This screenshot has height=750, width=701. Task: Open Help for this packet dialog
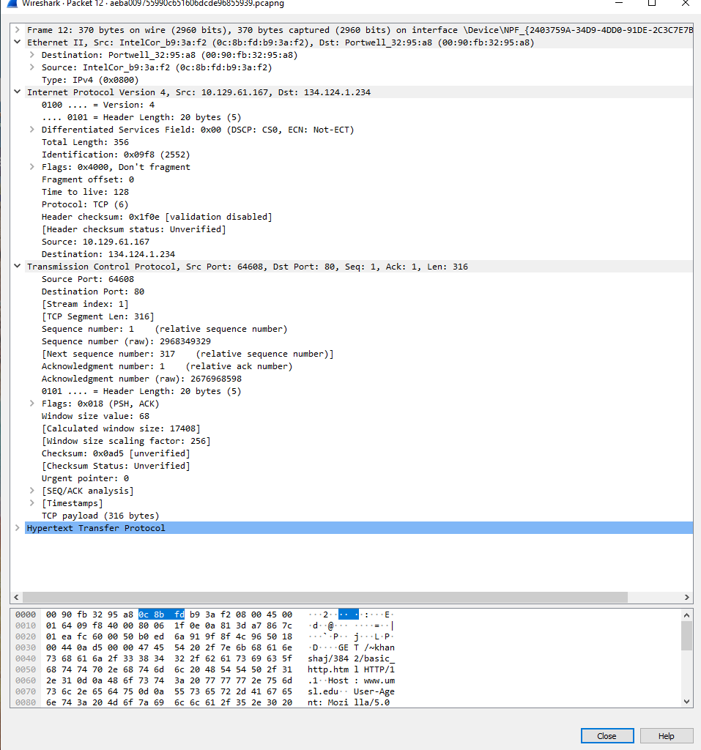point(666,735)
